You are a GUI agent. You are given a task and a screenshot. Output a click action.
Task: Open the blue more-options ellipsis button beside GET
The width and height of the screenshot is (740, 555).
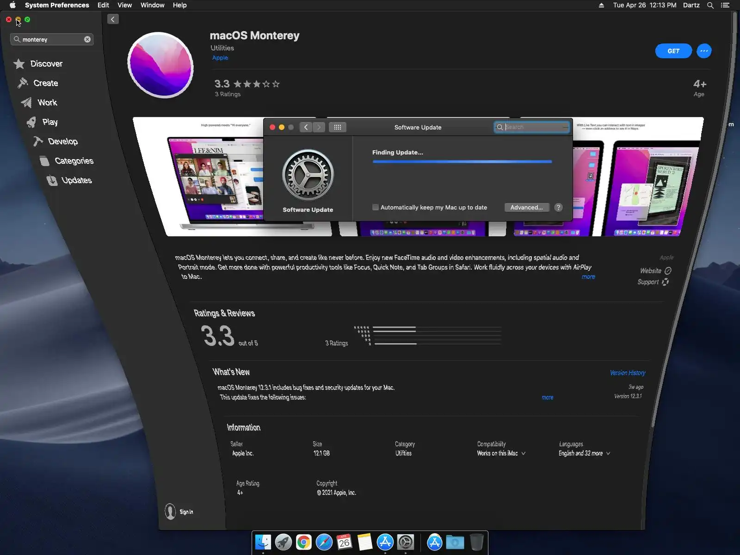[704, 51]
